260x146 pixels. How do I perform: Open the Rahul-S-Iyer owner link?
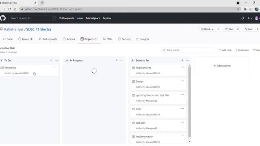point(14,29)
